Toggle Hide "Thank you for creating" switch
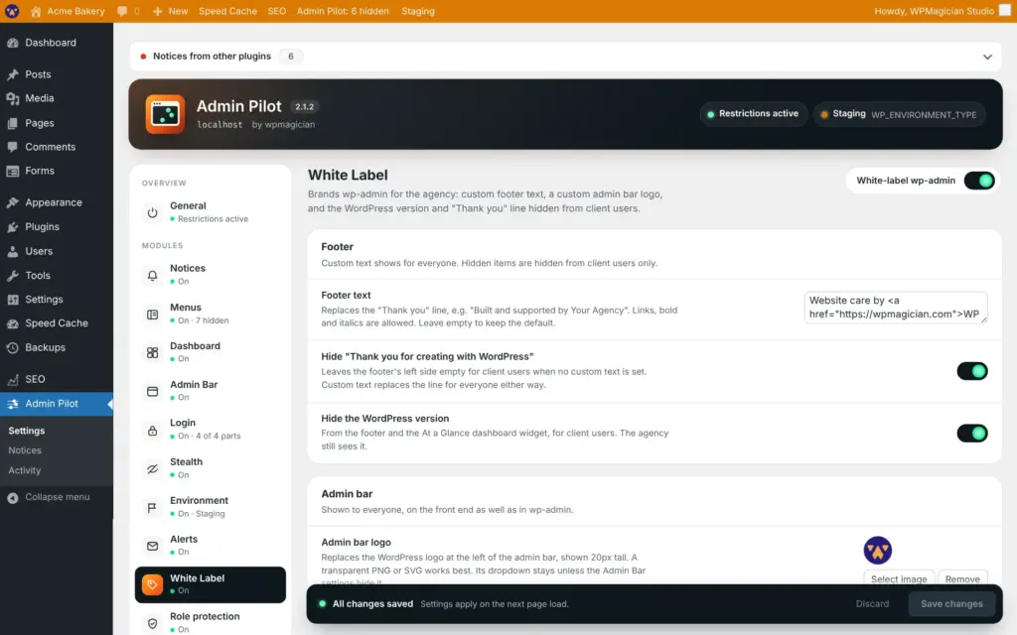This screenshot has height=635, width=1017. 972,371
